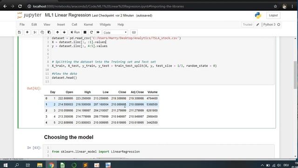Click the Volume column header

coord(152,92)
